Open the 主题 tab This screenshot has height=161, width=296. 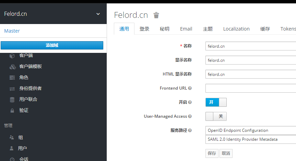(x=208, y=29)
